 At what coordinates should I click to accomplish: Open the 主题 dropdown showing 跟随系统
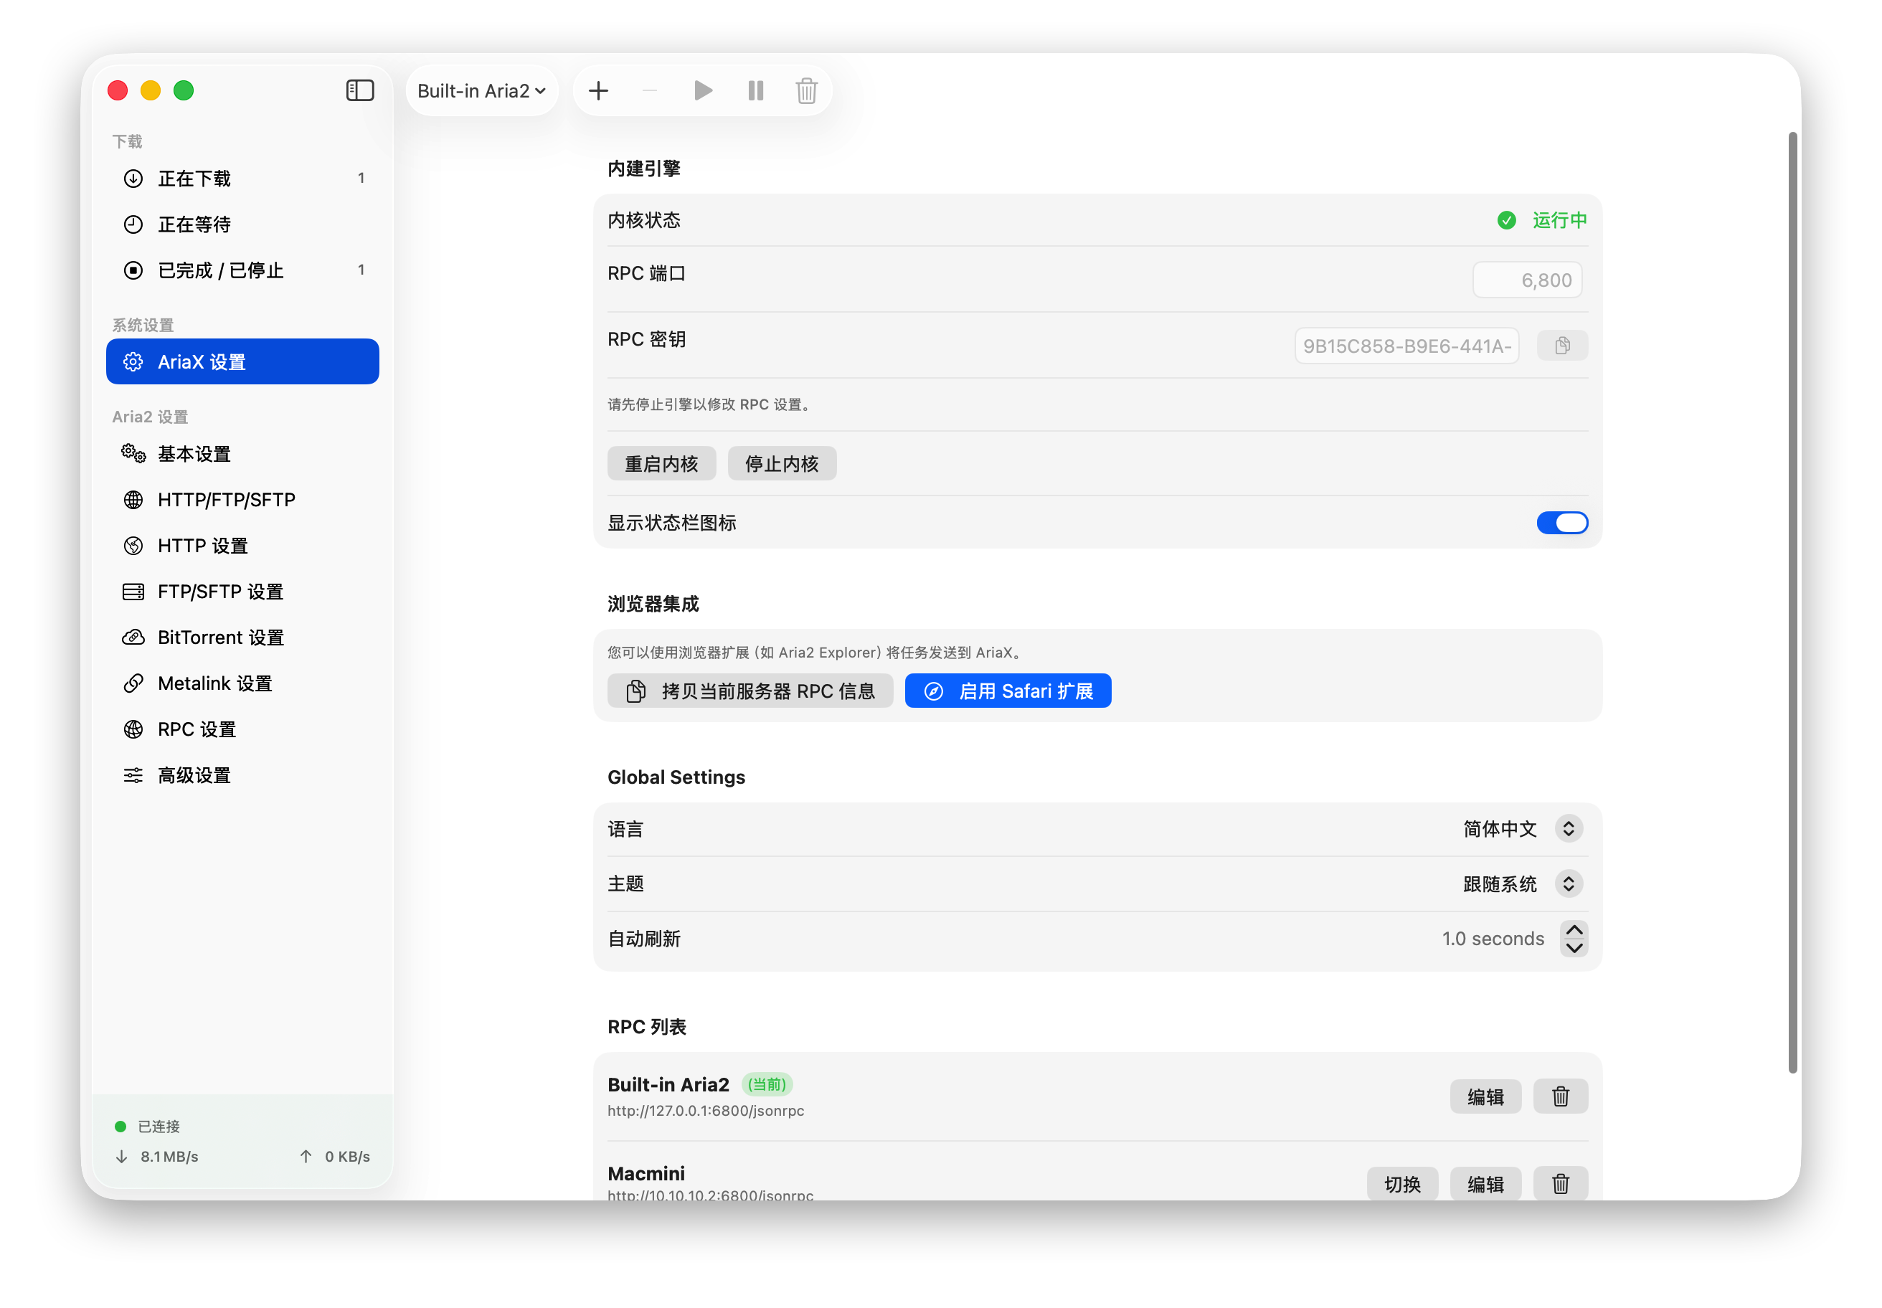[x=1521, y=883]
